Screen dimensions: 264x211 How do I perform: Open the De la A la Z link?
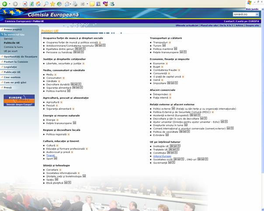(x=227, y=25)
